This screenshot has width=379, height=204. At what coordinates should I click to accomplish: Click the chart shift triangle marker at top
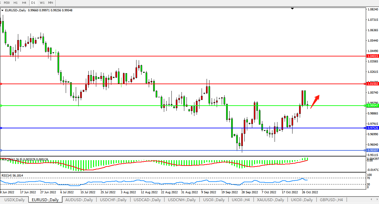coord(293,9)
